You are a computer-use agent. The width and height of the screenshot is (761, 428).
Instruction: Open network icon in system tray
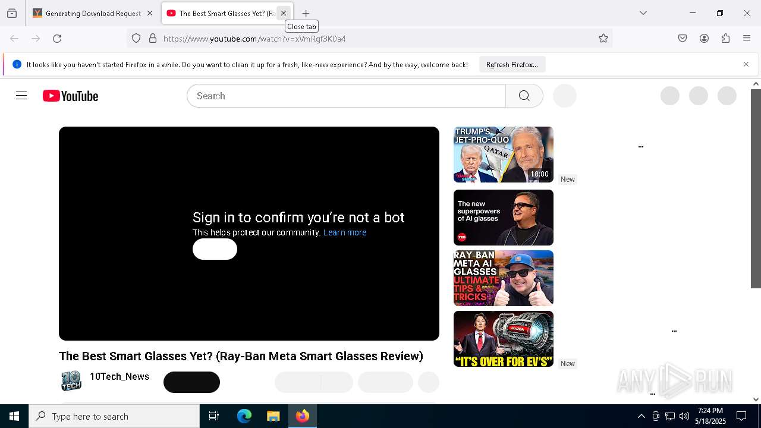tap(670, 416)
